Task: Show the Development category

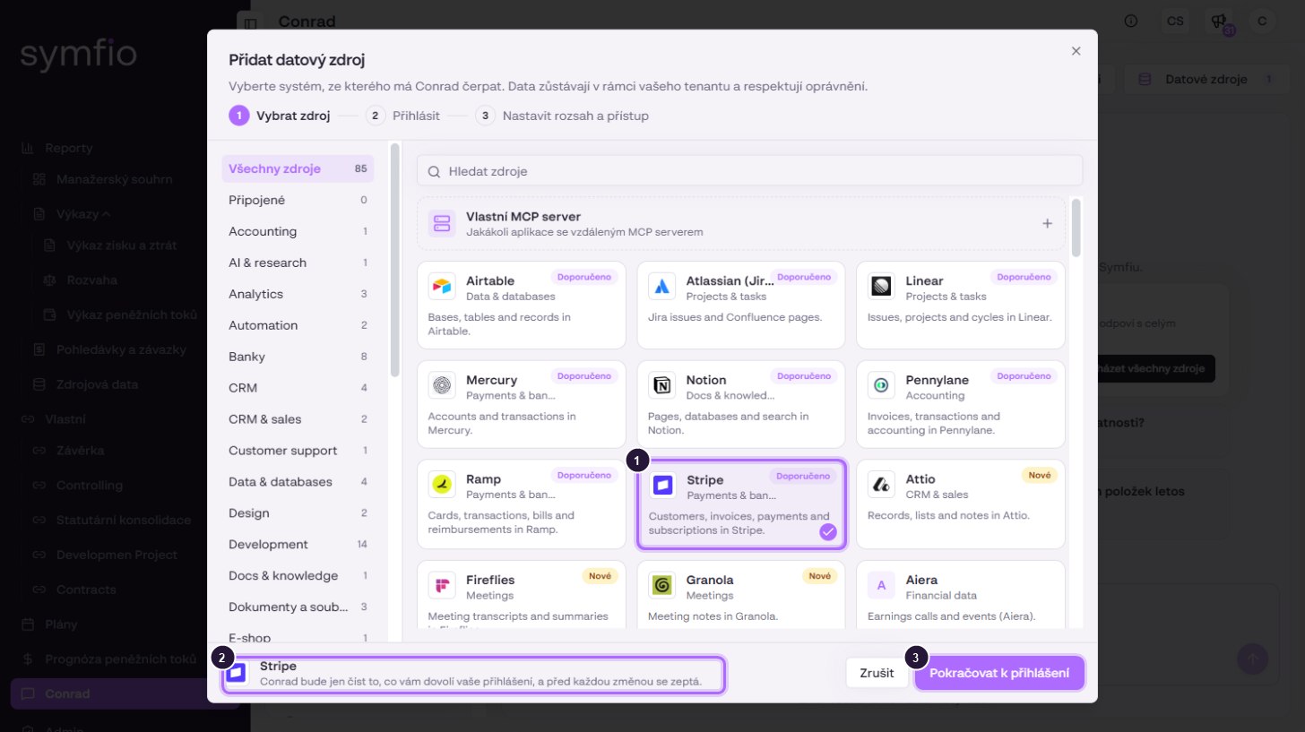Action: tap(298, 544)
